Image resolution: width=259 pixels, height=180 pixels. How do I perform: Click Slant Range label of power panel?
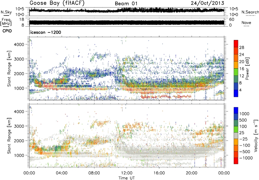(9, 69)
